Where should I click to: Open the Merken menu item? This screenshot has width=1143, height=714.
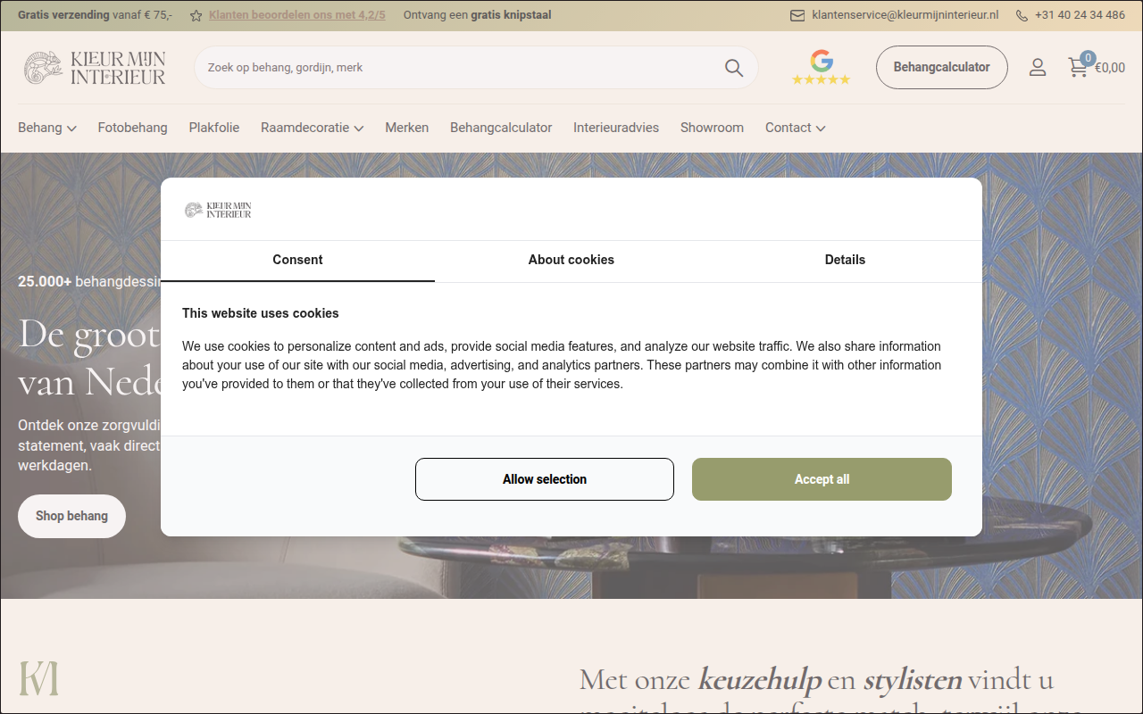point(407,128)
